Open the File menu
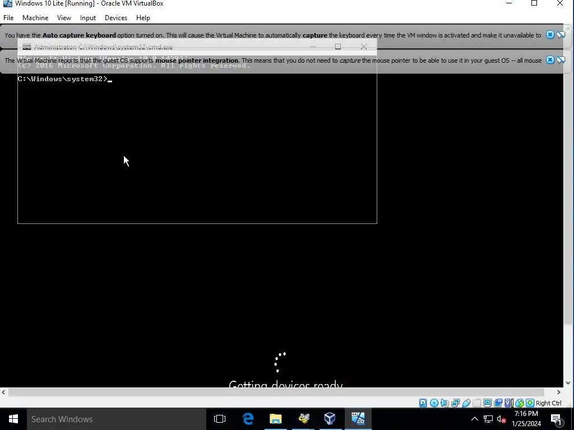 tap(8, 17)
